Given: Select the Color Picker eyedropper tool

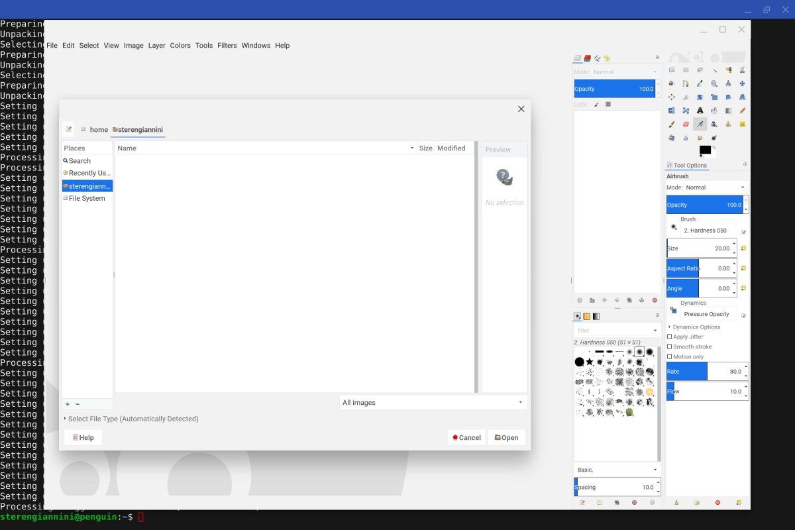Looking at the screenshot, I should coord(700,83).
